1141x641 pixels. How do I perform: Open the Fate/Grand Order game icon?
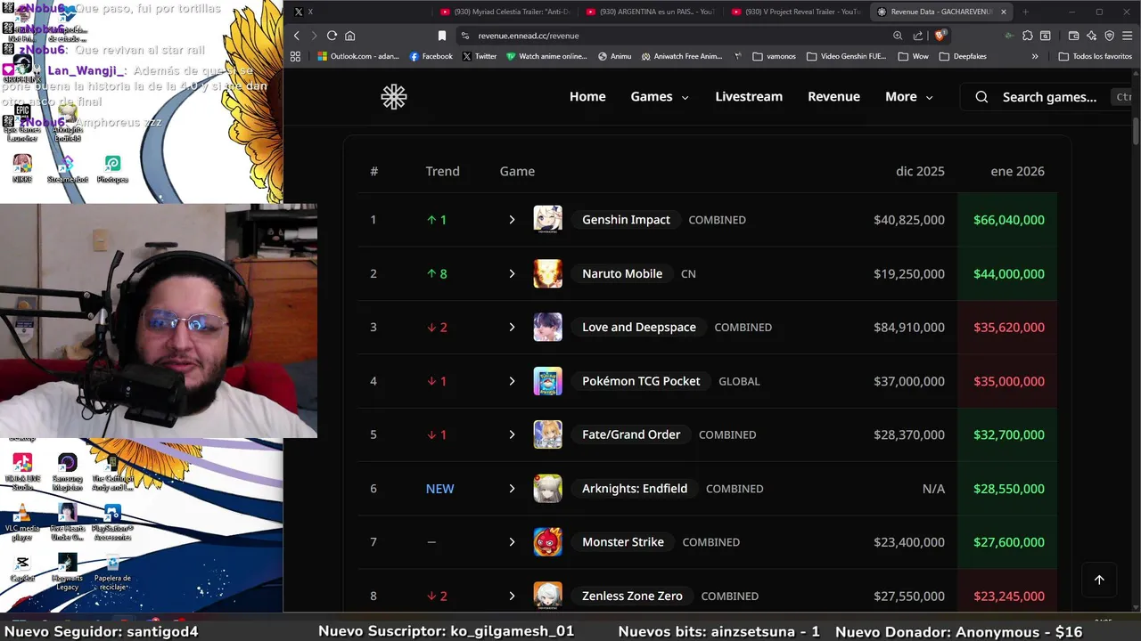[547, 434]
